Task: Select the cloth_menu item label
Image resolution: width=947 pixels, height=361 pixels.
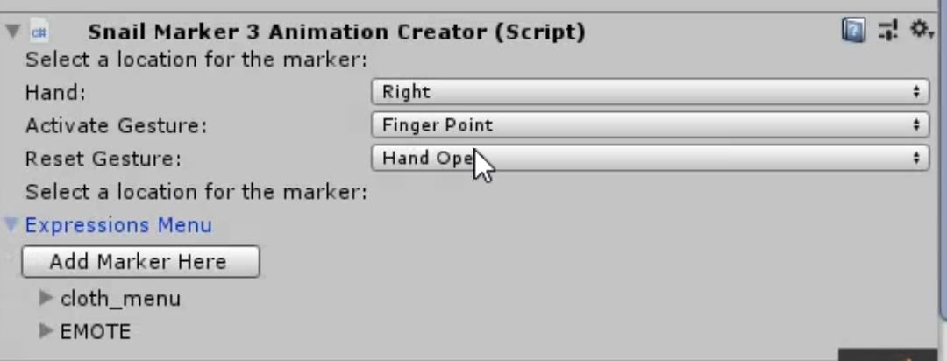Action: [x=120, y=299]
